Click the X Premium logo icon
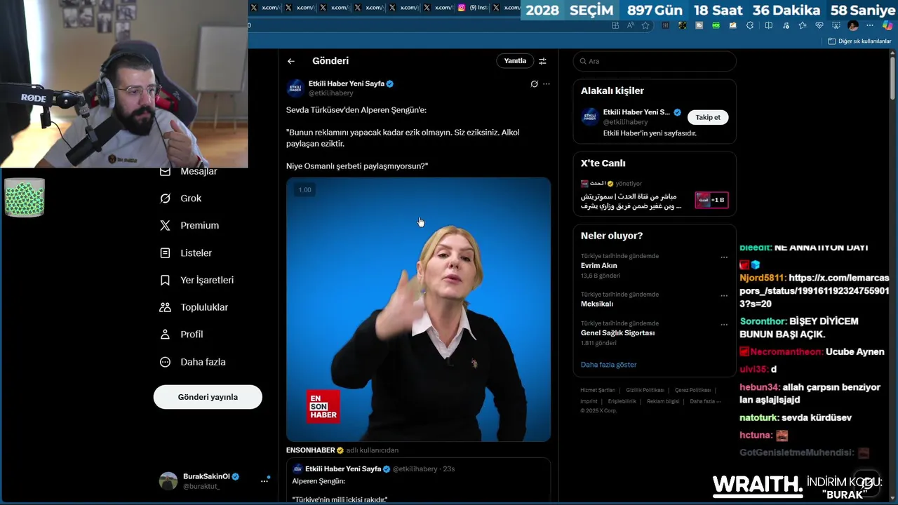This screenshot has width=898, height=505. click(x=165, y=225)
